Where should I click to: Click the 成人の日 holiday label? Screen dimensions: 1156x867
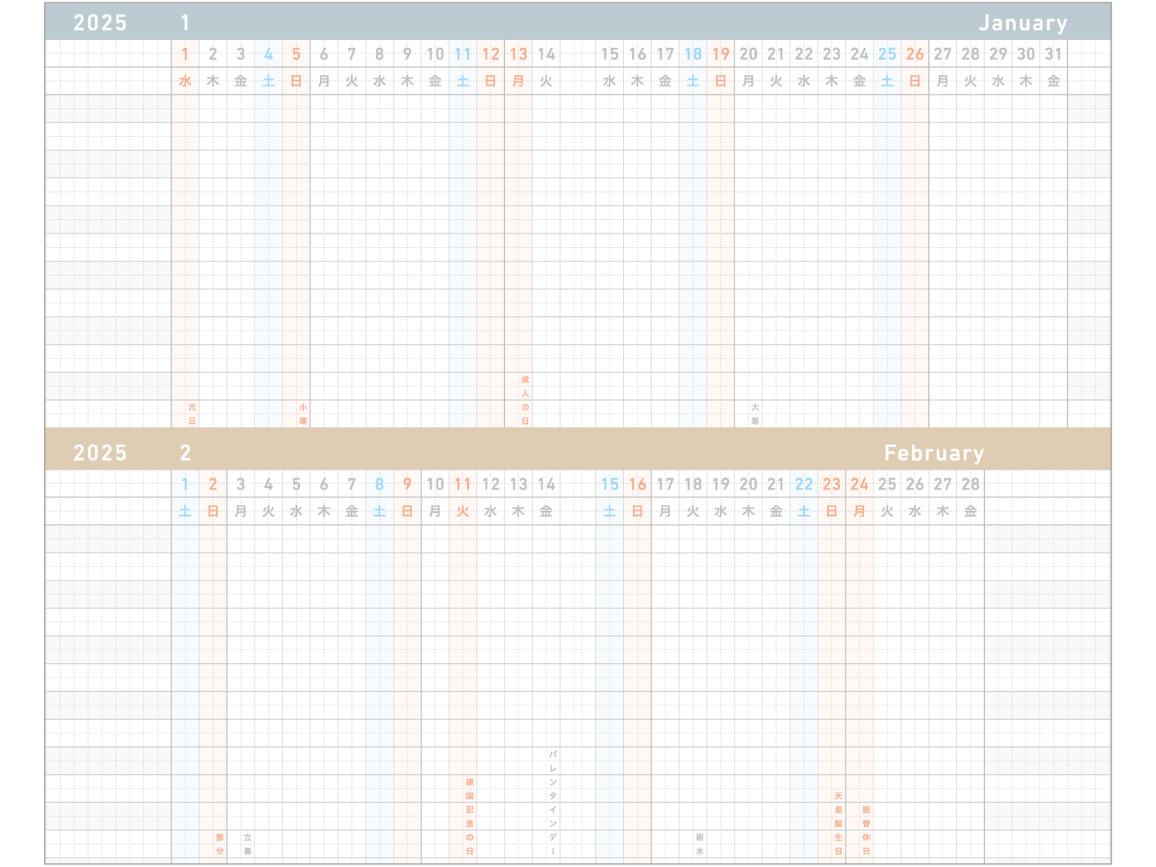(525, 400)
